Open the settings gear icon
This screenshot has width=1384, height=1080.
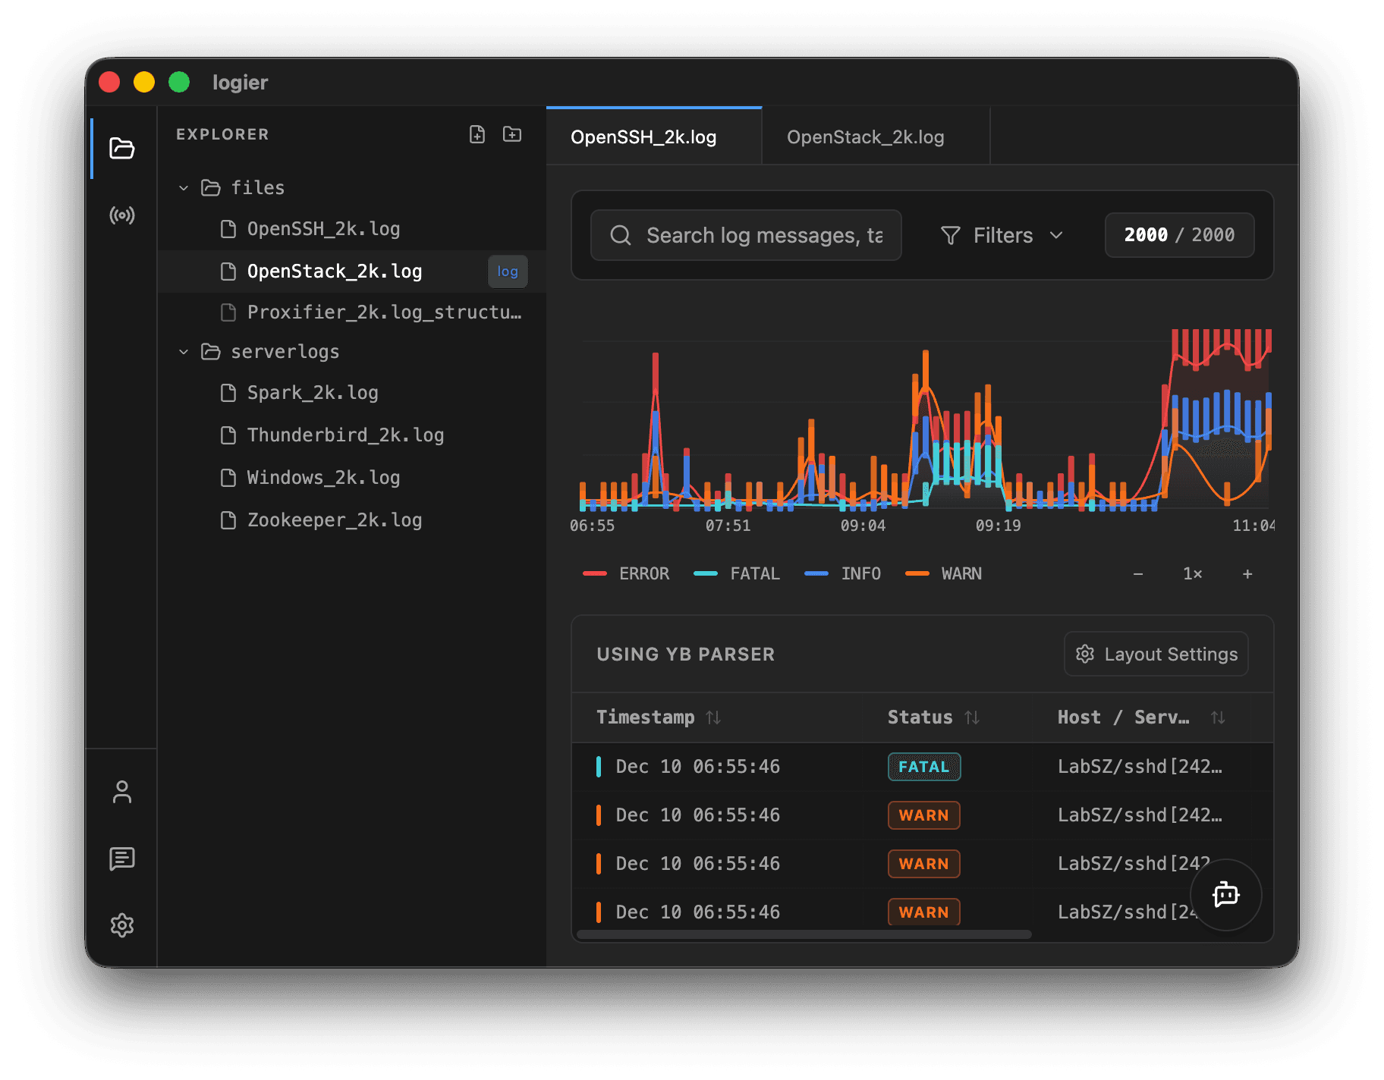coord(121,925)
